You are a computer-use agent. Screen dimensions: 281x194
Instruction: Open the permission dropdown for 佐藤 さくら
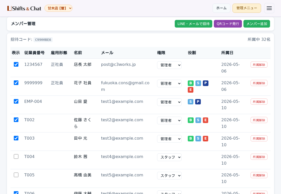coord(169,120)
